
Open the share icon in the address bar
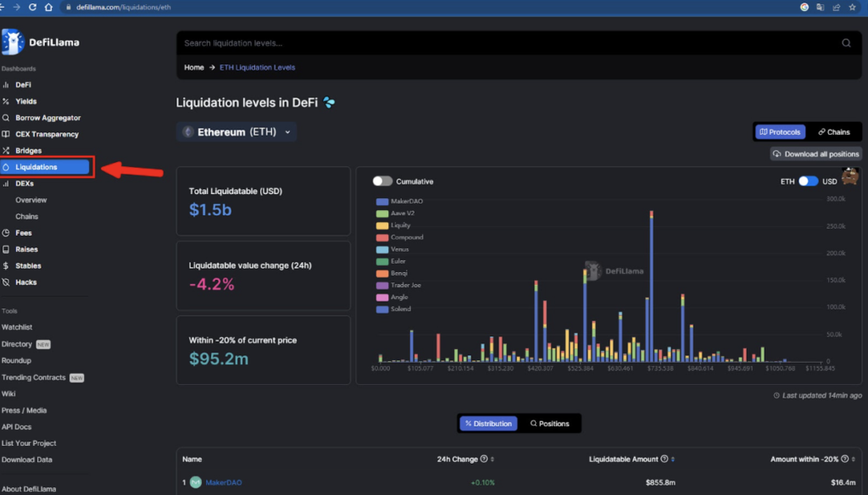pos(837,7)
